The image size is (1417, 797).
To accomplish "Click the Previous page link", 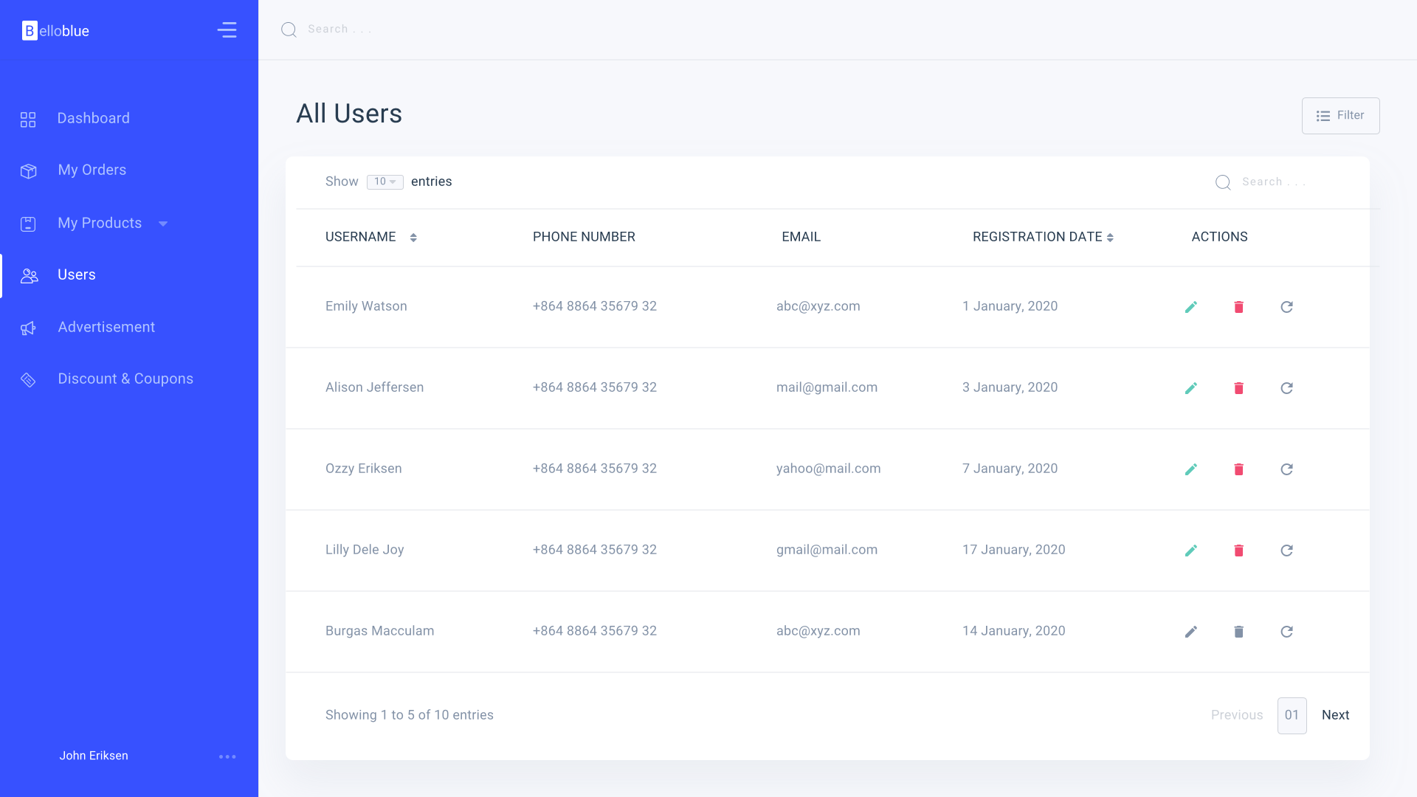I will pos(1237,715).
